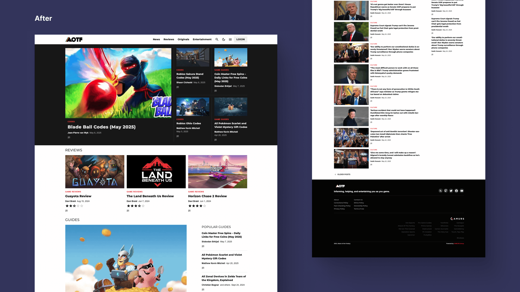This screenshot has height=292, width=520.
Task: Click the comment icon under Blade Ball Codes
Action: tap(69, 137)
